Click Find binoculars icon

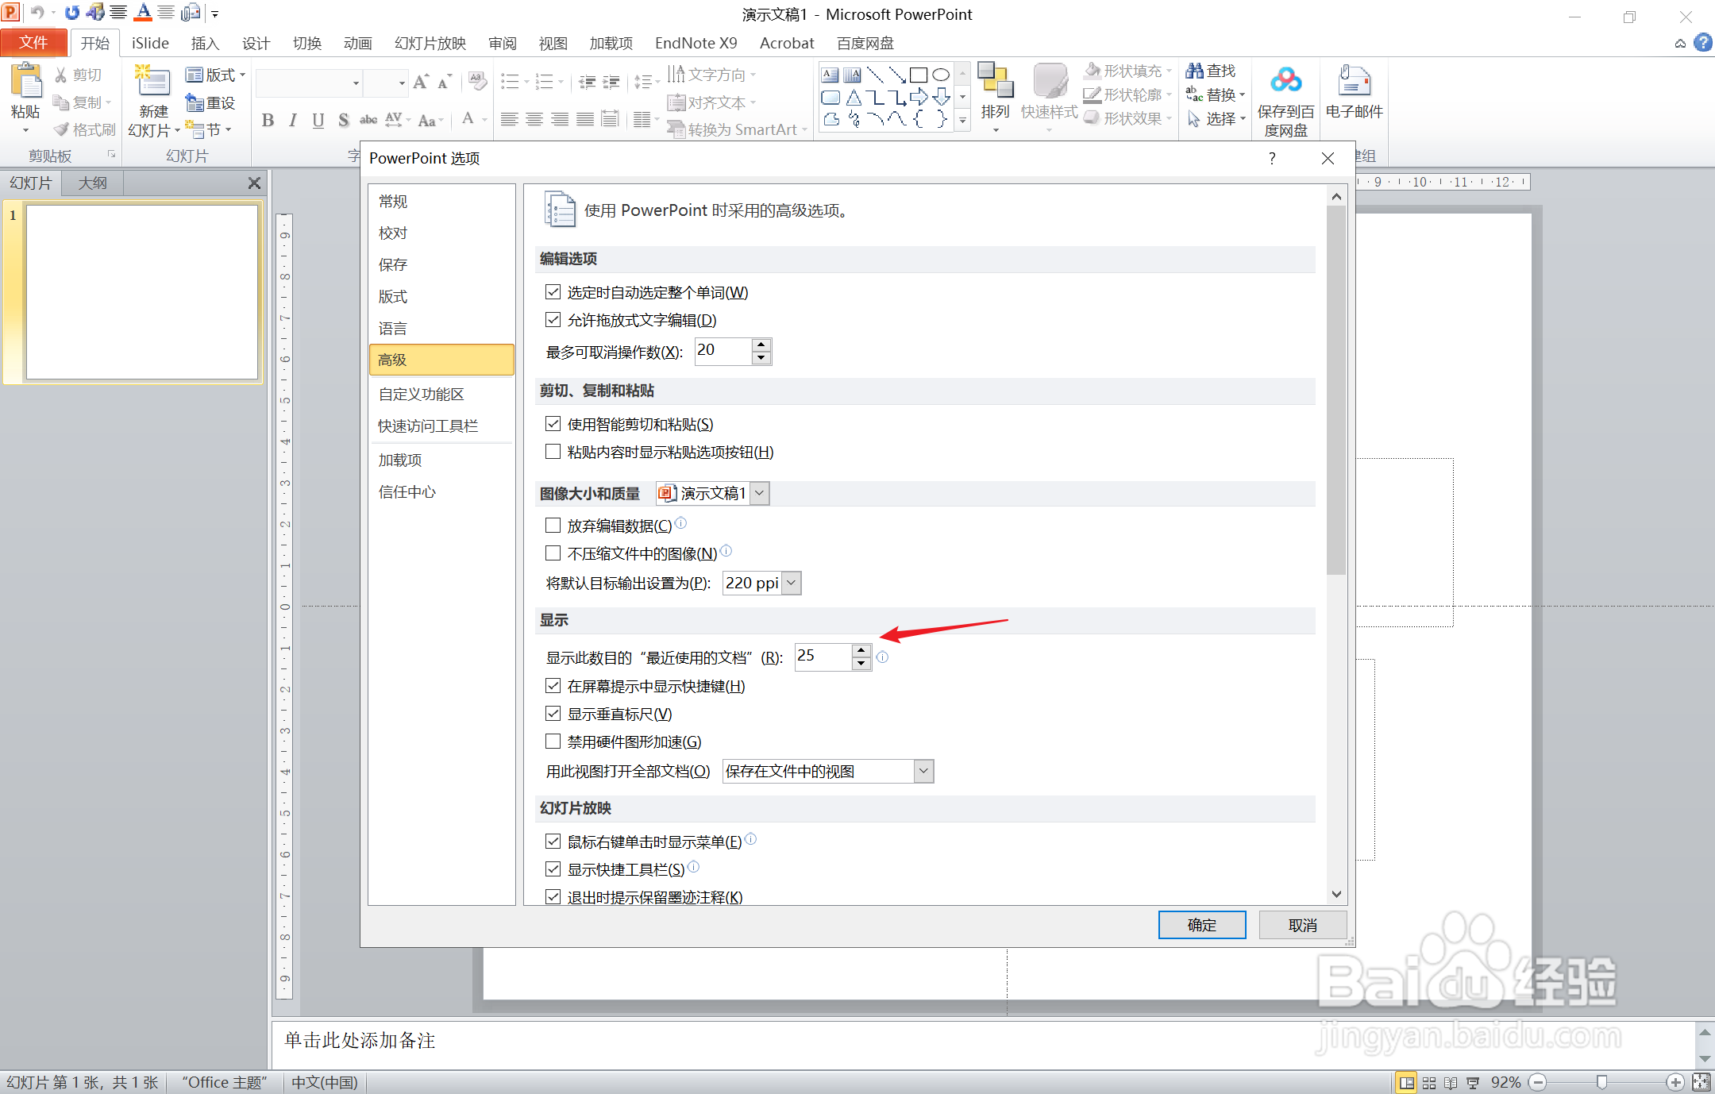[x=1194, y=71]
